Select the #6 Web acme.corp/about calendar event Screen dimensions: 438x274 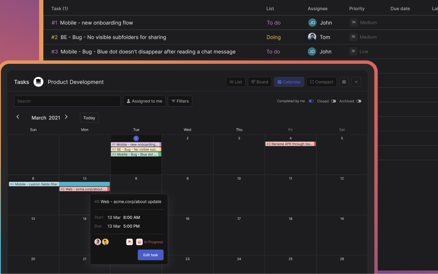[85, 189]
